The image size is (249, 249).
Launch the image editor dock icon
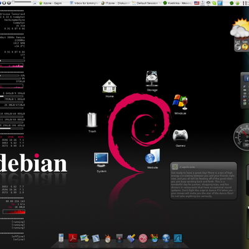tap(85, 238)
